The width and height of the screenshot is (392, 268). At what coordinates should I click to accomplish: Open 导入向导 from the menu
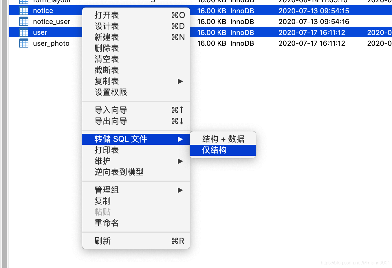coord(136,110)
